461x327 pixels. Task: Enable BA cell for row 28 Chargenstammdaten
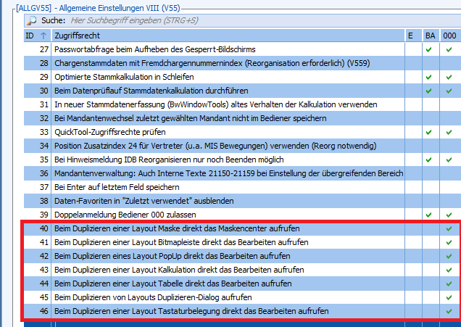point(429,63)
